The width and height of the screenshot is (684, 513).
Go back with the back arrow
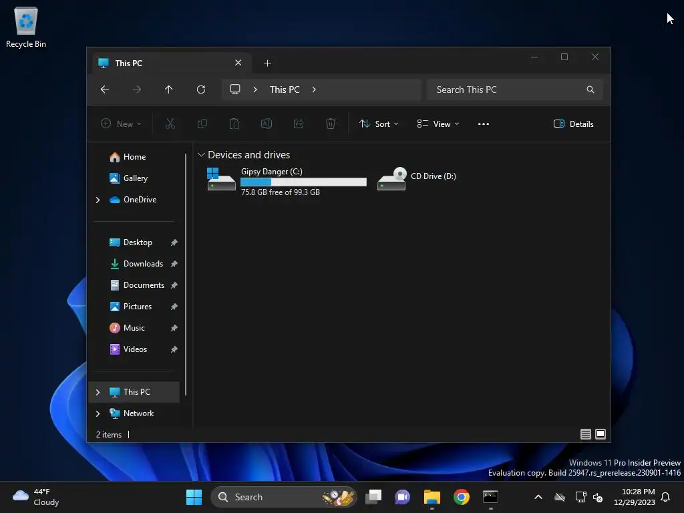click(x=105, y=90)
